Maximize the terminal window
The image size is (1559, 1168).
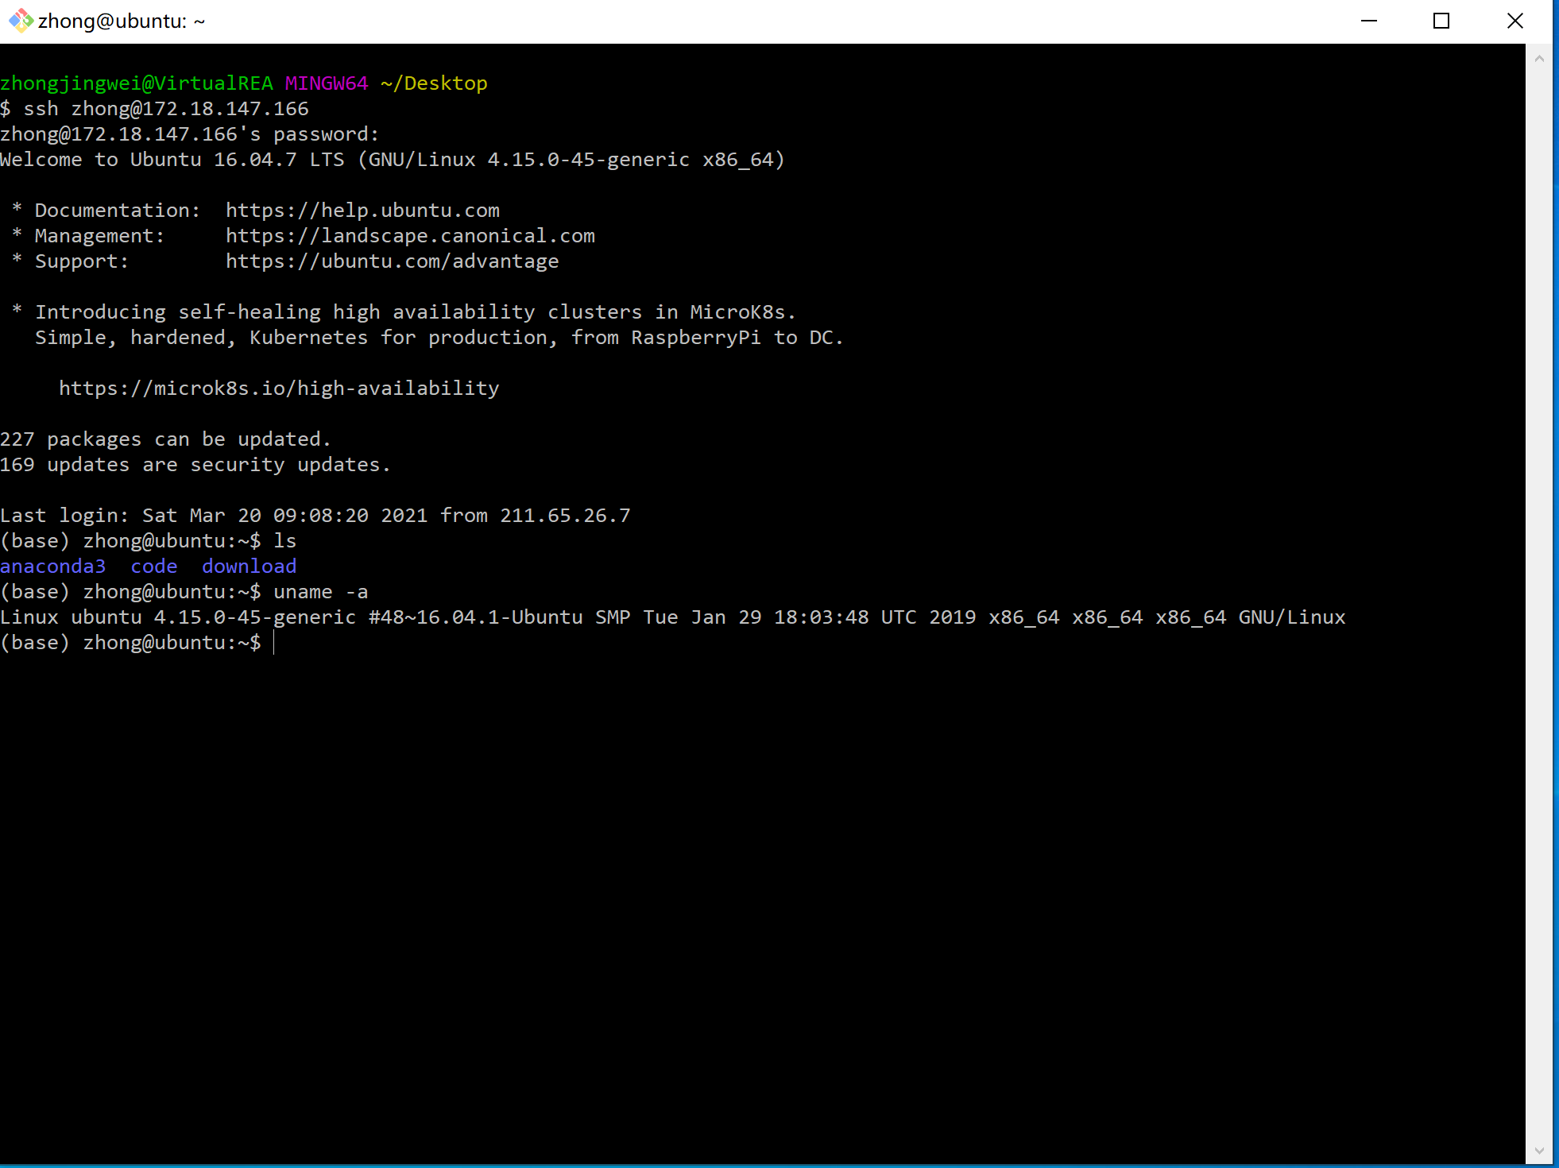[x=1441, y=21]
